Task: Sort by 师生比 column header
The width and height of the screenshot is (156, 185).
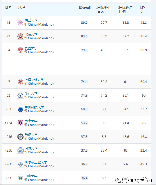Action: click(143, 10)
